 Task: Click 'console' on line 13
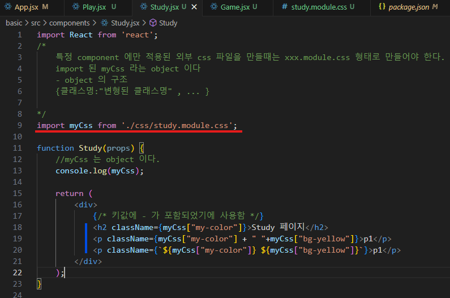tap(72, 171)
